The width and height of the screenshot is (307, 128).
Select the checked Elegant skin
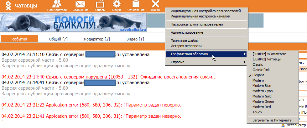tap(258, 75)
